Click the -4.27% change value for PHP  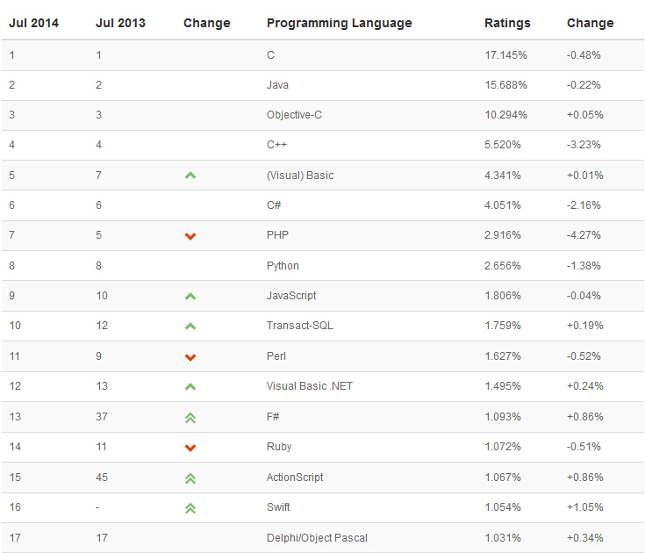tap(584, 235)
